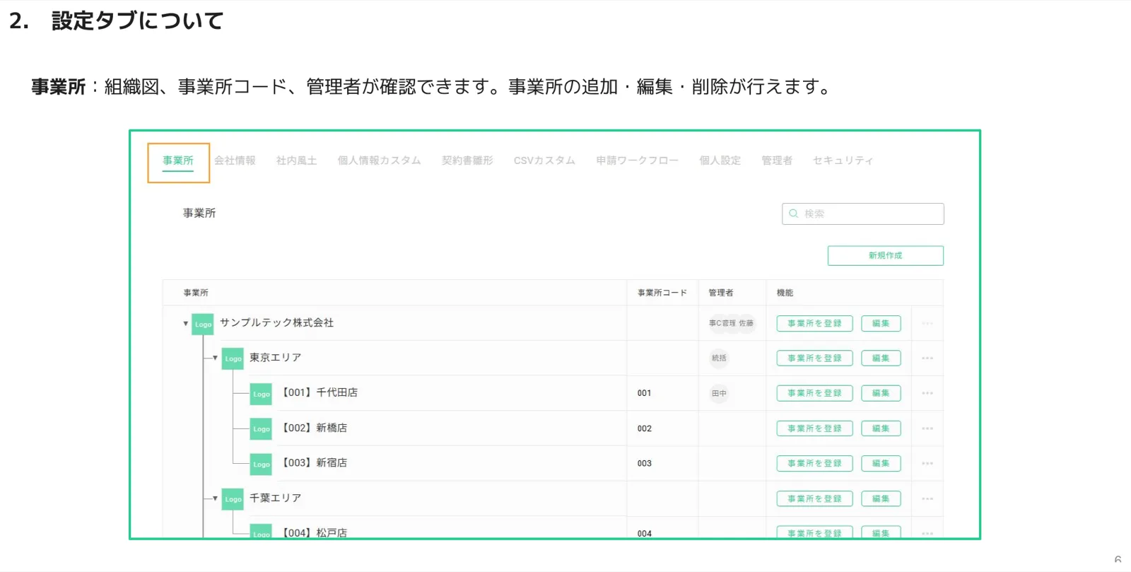The image size is (1131, 572).
Task: Collapse the 千葉エリア tree node
Action: (x=215, y=498)
